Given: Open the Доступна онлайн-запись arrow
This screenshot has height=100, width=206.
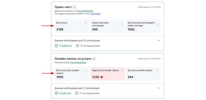Looking at the screenshot, I should point(157,70).
